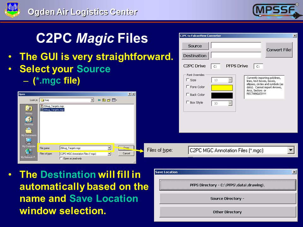This screenshot has width=303, height=227.
Task: Create a new folder in Open dialog
Action: pos(109,100)
